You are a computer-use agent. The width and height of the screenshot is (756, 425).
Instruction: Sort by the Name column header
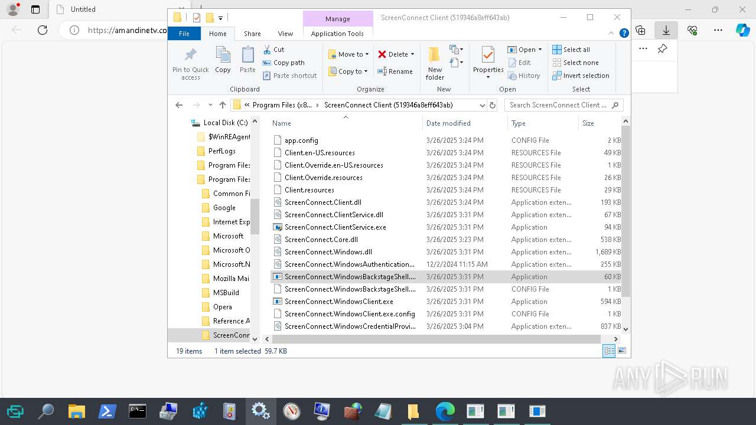[346, 123]
